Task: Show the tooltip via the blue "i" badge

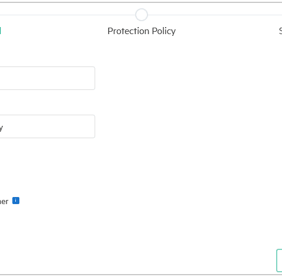Action: click(16, 201)
